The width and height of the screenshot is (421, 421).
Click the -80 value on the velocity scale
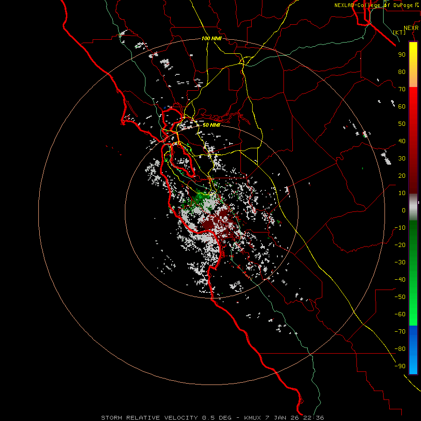400,349
